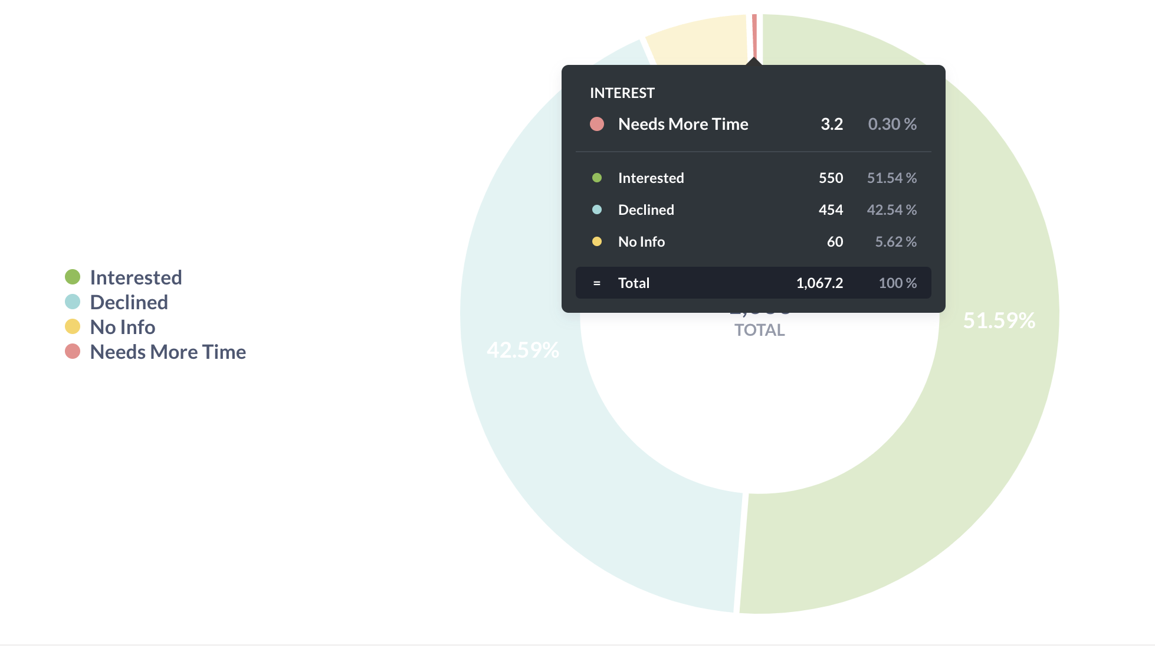Screen dimensions: 1155x648
Task: Click the Needs More Time tooltip row
Action: point(753,124)
